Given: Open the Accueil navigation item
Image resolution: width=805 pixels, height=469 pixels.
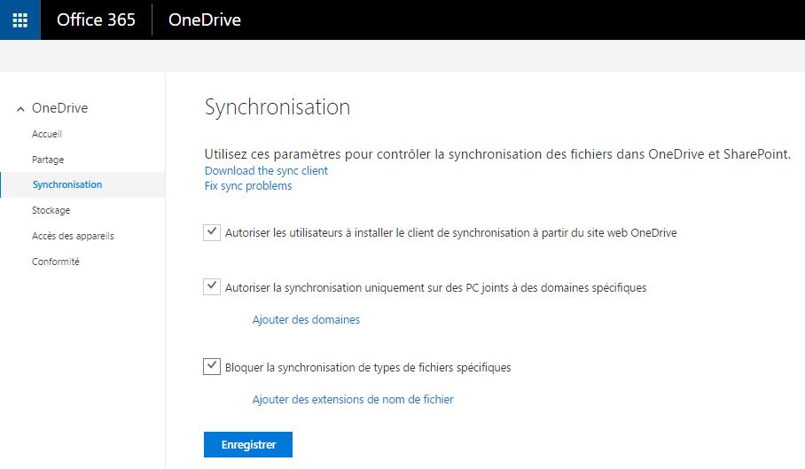Looking at the screenshot, I should pyautogui.click(x=47, y=134).
